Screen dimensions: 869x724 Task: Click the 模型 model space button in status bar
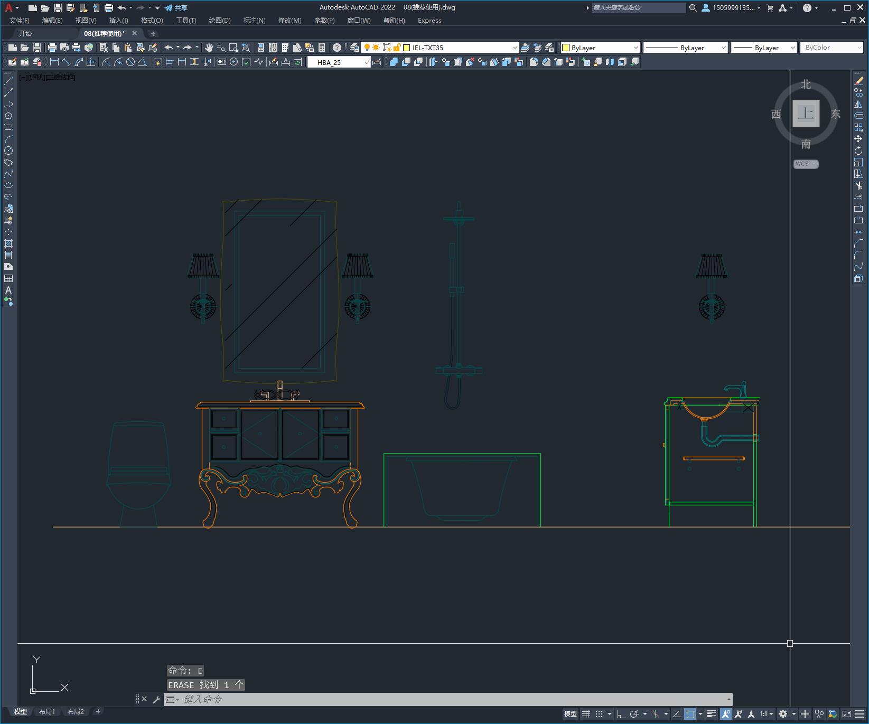tap(571, 714)
